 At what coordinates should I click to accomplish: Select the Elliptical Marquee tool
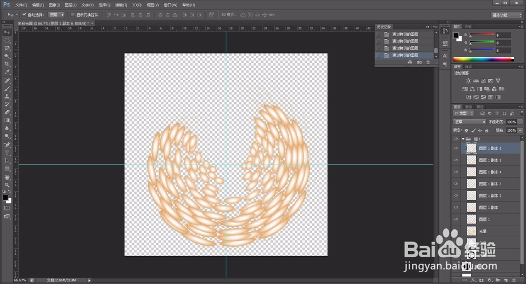(x=7, y=40)
